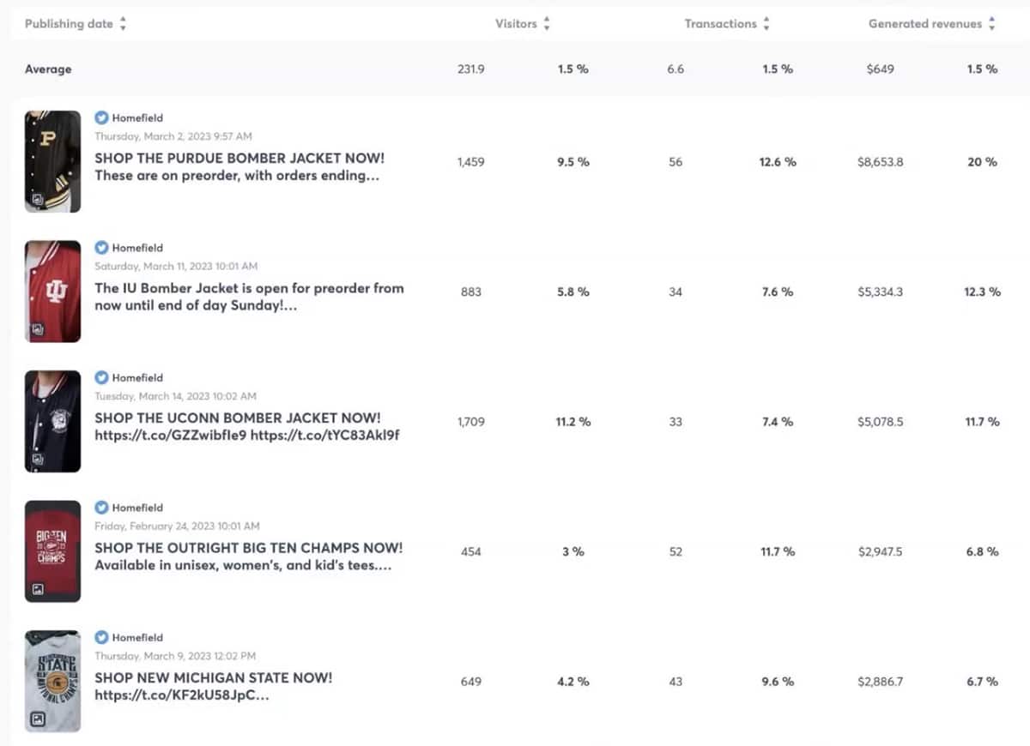Open SHOP THE OUTRIGHT BIG TEN CHAMPS post
The image size is (1030, 746).
click(x=248, y=548)
